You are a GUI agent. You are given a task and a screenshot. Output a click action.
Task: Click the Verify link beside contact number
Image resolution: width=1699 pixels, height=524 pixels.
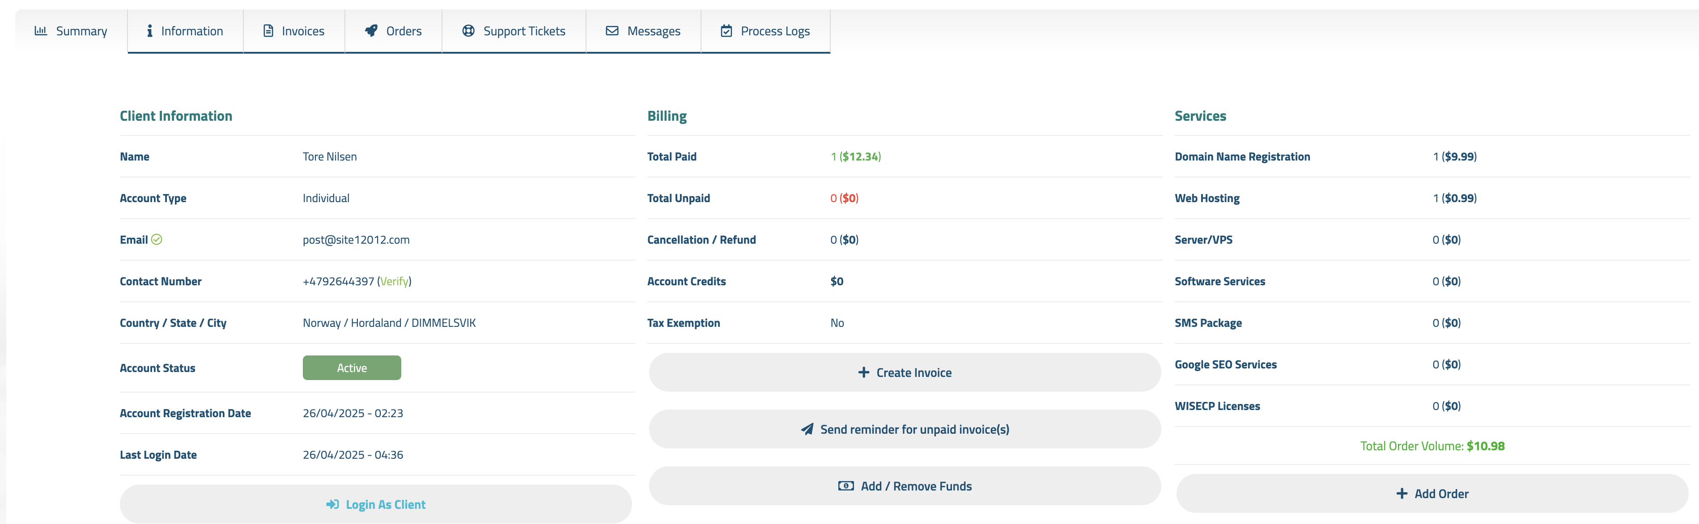(395, 281)
